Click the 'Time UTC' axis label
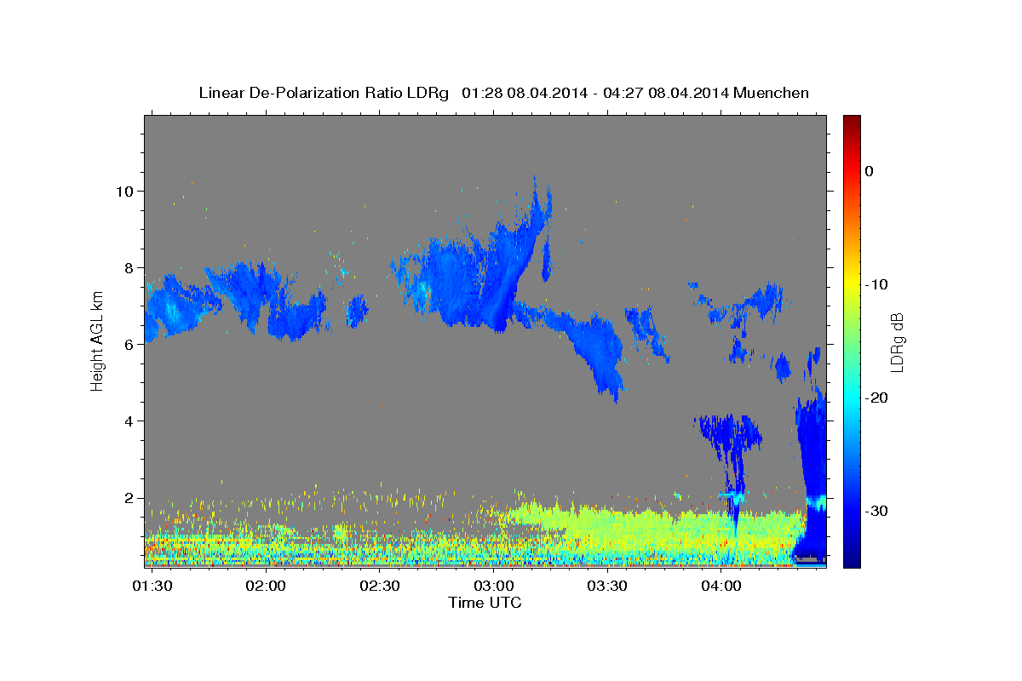Viewport: 1022px width, 681px height. pyautogui.click(x=485, y=603)
